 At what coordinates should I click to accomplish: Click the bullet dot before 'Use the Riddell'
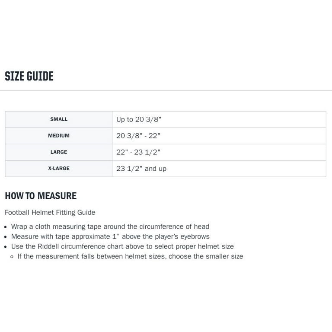coord(5,247)
